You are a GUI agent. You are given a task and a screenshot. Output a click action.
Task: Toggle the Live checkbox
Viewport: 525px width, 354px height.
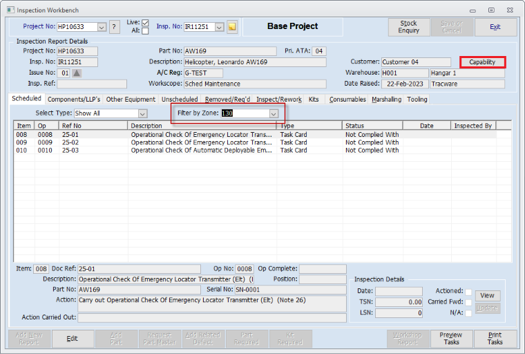(145, 23)
